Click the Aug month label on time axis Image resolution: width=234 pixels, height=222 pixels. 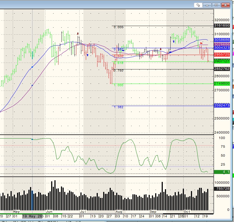click(119, 212)
